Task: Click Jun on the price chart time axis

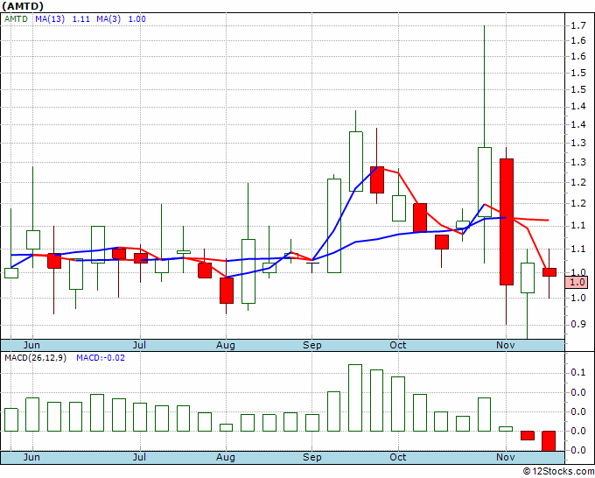Action: tap(31, 345)
